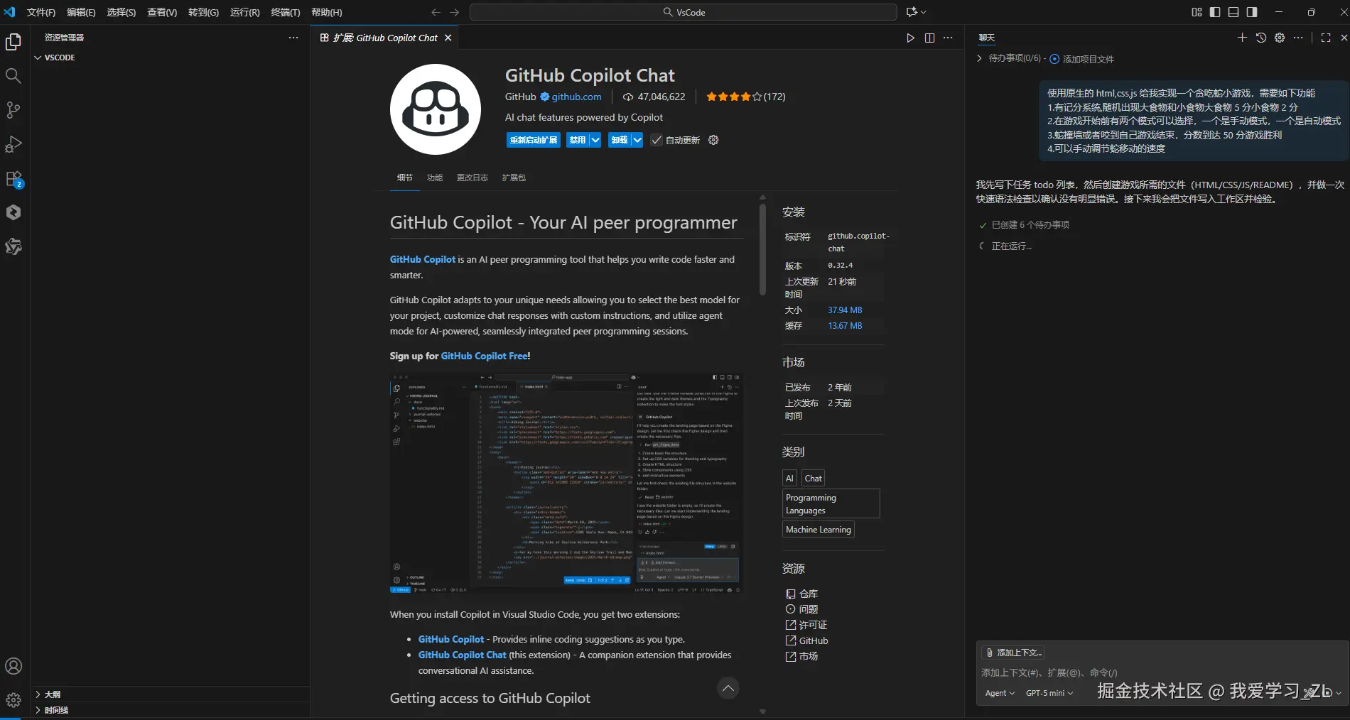Click the scroll-to-top round arrow button
Viewport: 1350px width, 720px height.
click(x=728, y=688)
